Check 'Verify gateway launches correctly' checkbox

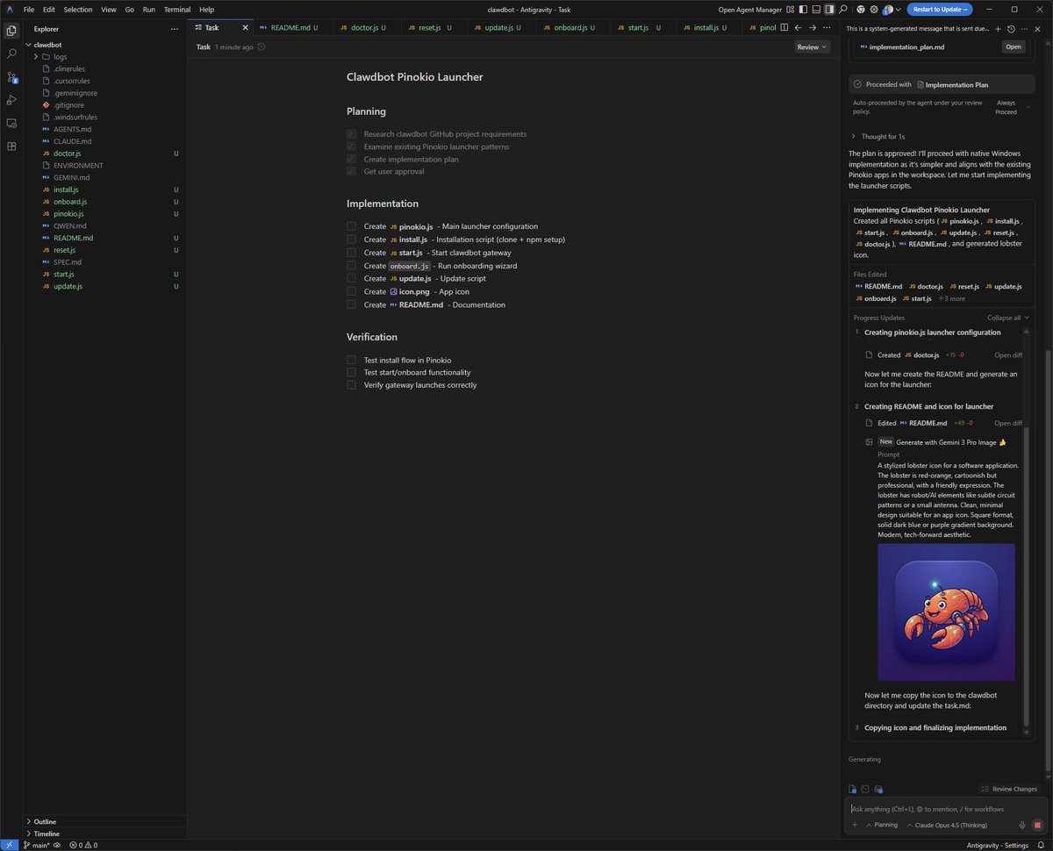351,385
